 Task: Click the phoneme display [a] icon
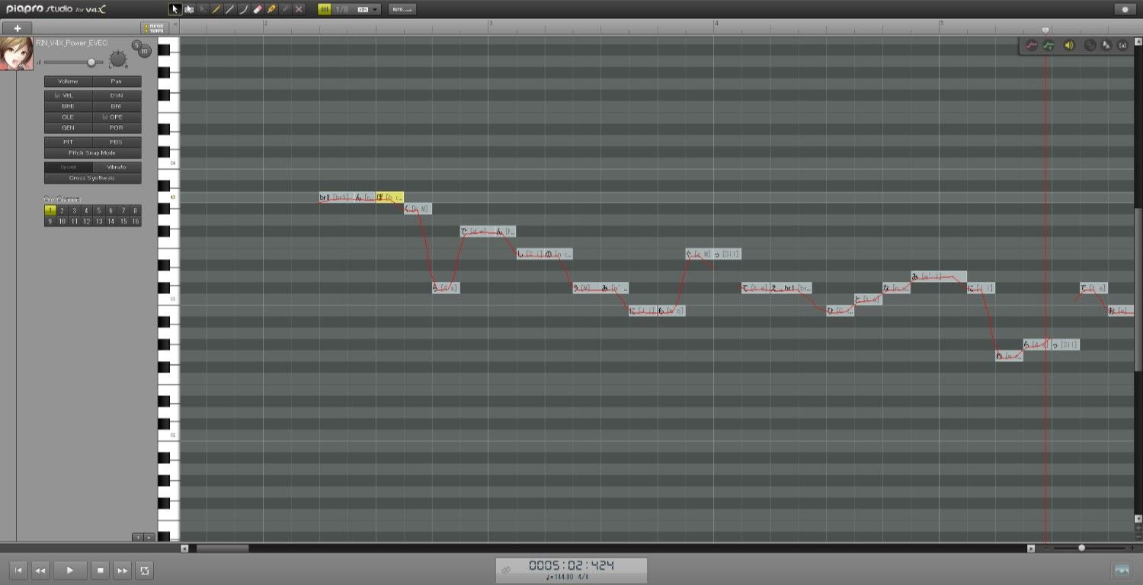tap(1122, 46)
